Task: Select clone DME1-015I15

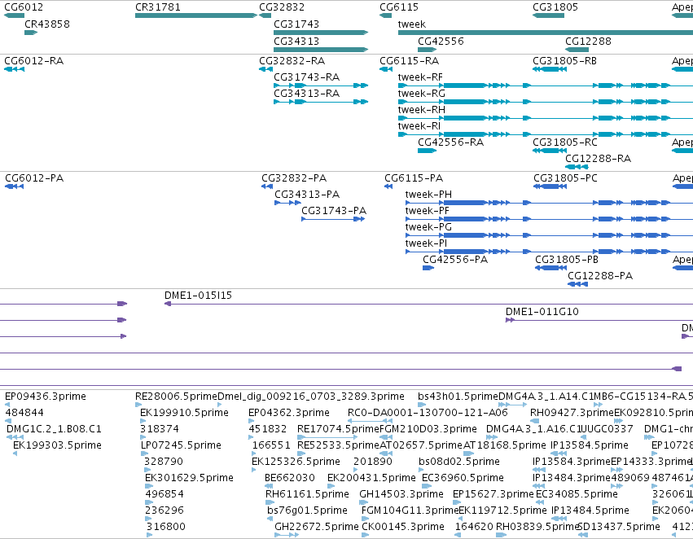Action: 198,295
